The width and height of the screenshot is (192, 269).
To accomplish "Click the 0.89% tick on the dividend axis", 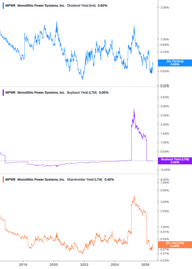I will (165, 45).
